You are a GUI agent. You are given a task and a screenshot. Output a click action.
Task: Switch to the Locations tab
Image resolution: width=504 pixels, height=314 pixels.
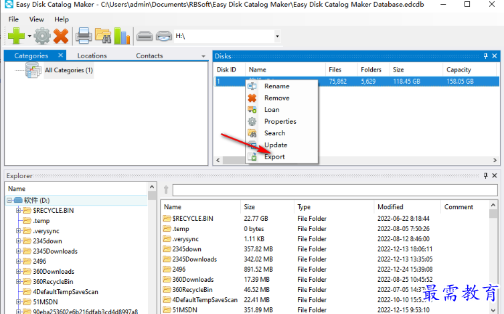point(92,56)
